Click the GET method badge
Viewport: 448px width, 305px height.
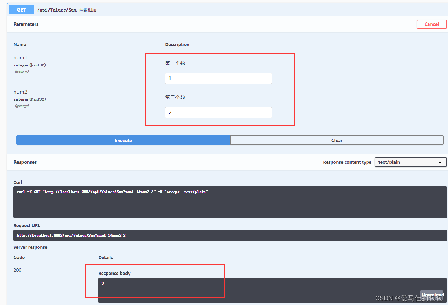pos(21,10)
